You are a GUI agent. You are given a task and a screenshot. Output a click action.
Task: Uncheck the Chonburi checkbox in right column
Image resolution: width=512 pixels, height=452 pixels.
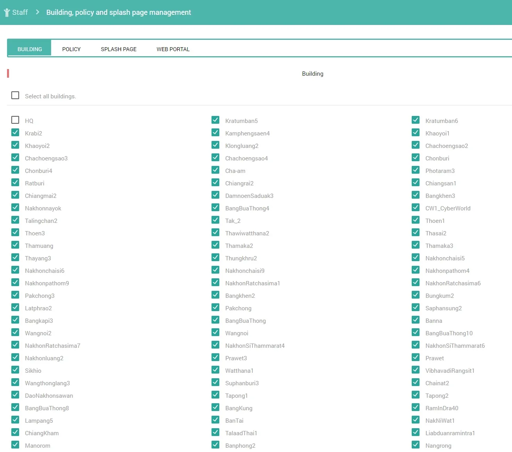click(x=416, y=157)
